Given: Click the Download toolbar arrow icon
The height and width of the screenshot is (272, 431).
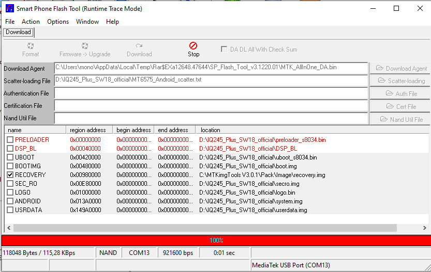Looking at the screenshot, I should pyautogui.click(x=139, y=45).
